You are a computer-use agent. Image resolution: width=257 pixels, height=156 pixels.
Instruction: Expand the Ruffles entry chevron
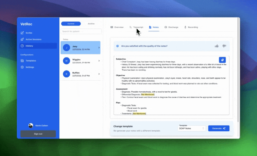99,74
